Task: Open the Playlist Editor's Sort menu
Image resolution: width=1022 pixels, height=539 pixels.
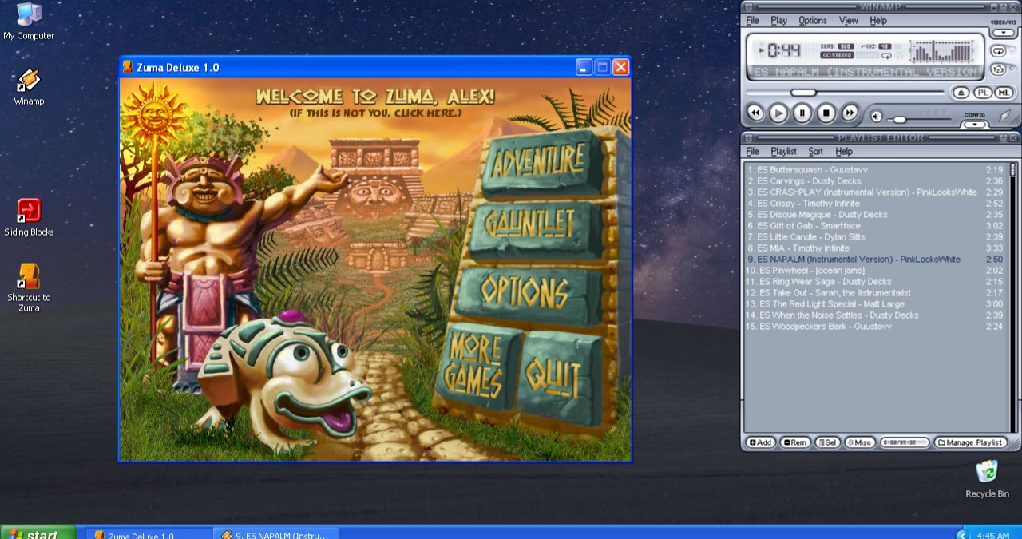Action: [x=815, y=151]
